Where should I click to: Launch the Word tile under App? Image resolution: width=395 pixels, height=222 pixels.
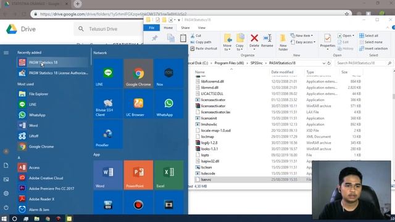click(108, 175)
